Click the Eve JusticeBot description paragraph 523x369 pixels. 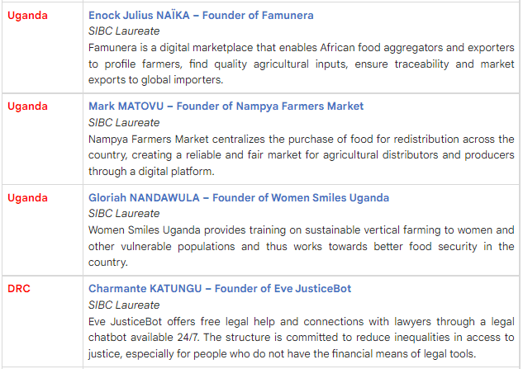tap(301, 337)
